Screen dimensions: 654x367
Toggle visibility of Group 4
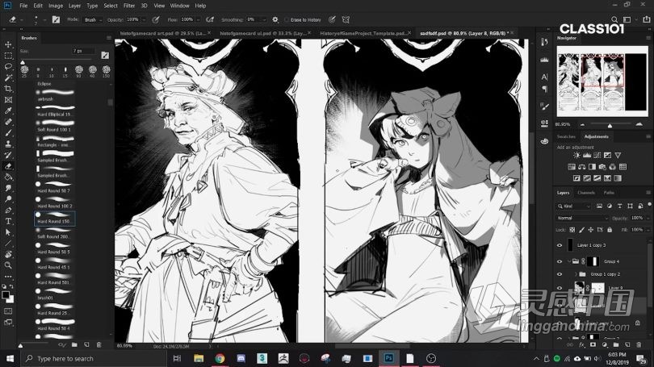[x=560, y=261]
